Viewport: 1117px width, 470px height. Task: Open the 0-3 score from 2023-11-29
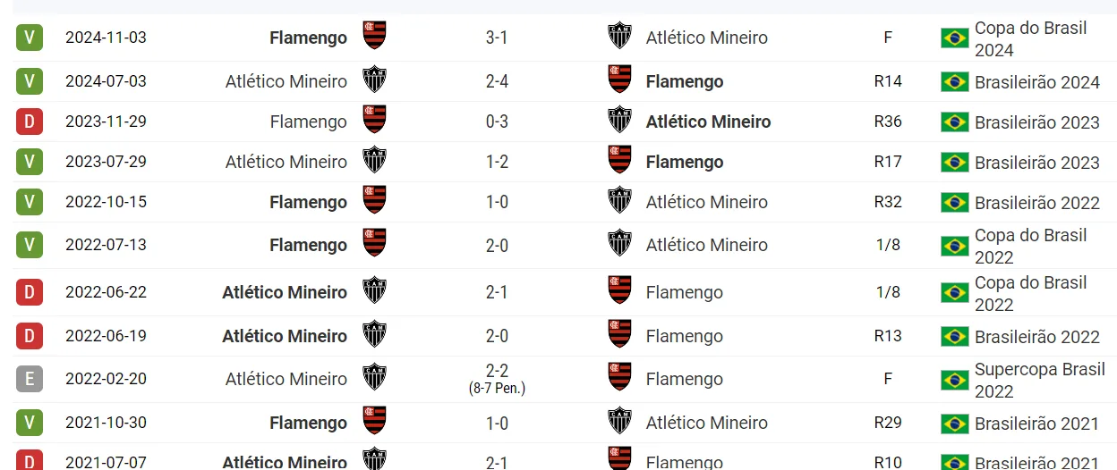pos(497,122)
